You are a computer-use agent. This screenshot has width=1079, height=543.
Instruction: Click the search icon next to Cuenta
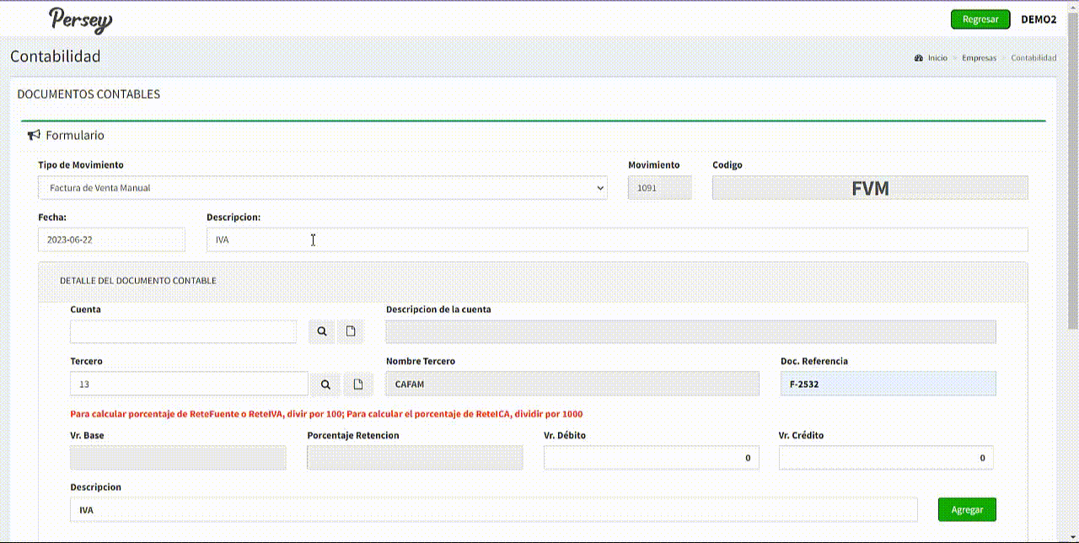click(322, 331)
